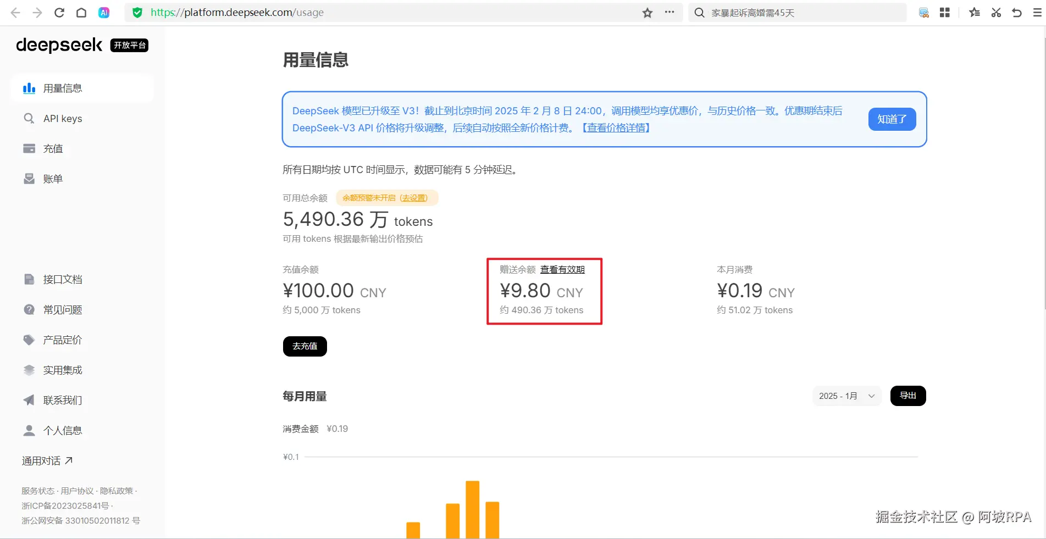
Task: Open the browser hamburger menu icon
Action: click(1037, 13)
